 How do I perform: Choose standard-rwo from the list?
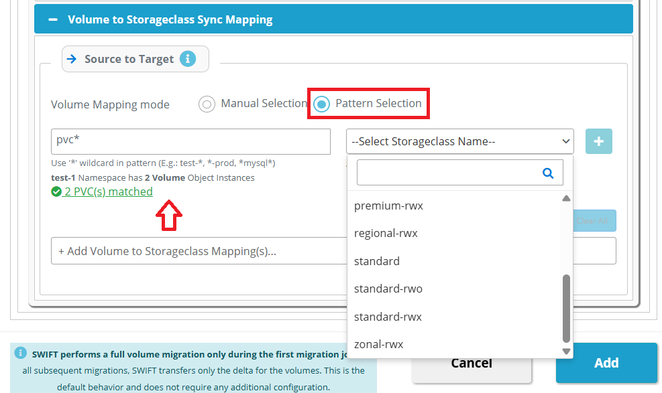388,289
